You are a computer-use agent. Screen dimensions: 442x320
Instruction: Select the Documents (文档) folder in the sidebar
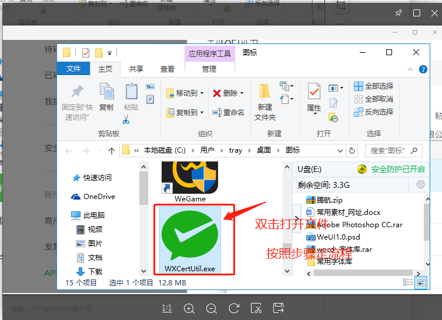[x=90, y=257]
